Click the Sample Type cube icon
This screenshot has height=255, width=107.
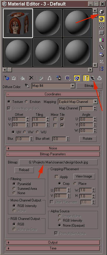tap(101, 12)
